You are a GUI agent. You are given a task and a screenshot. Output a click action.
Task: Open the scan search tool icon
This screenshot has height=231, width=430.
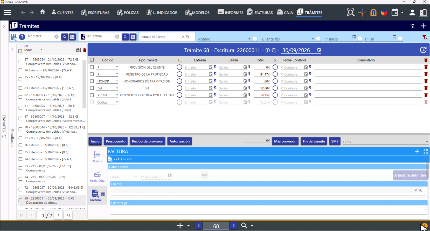pos(350,12)
